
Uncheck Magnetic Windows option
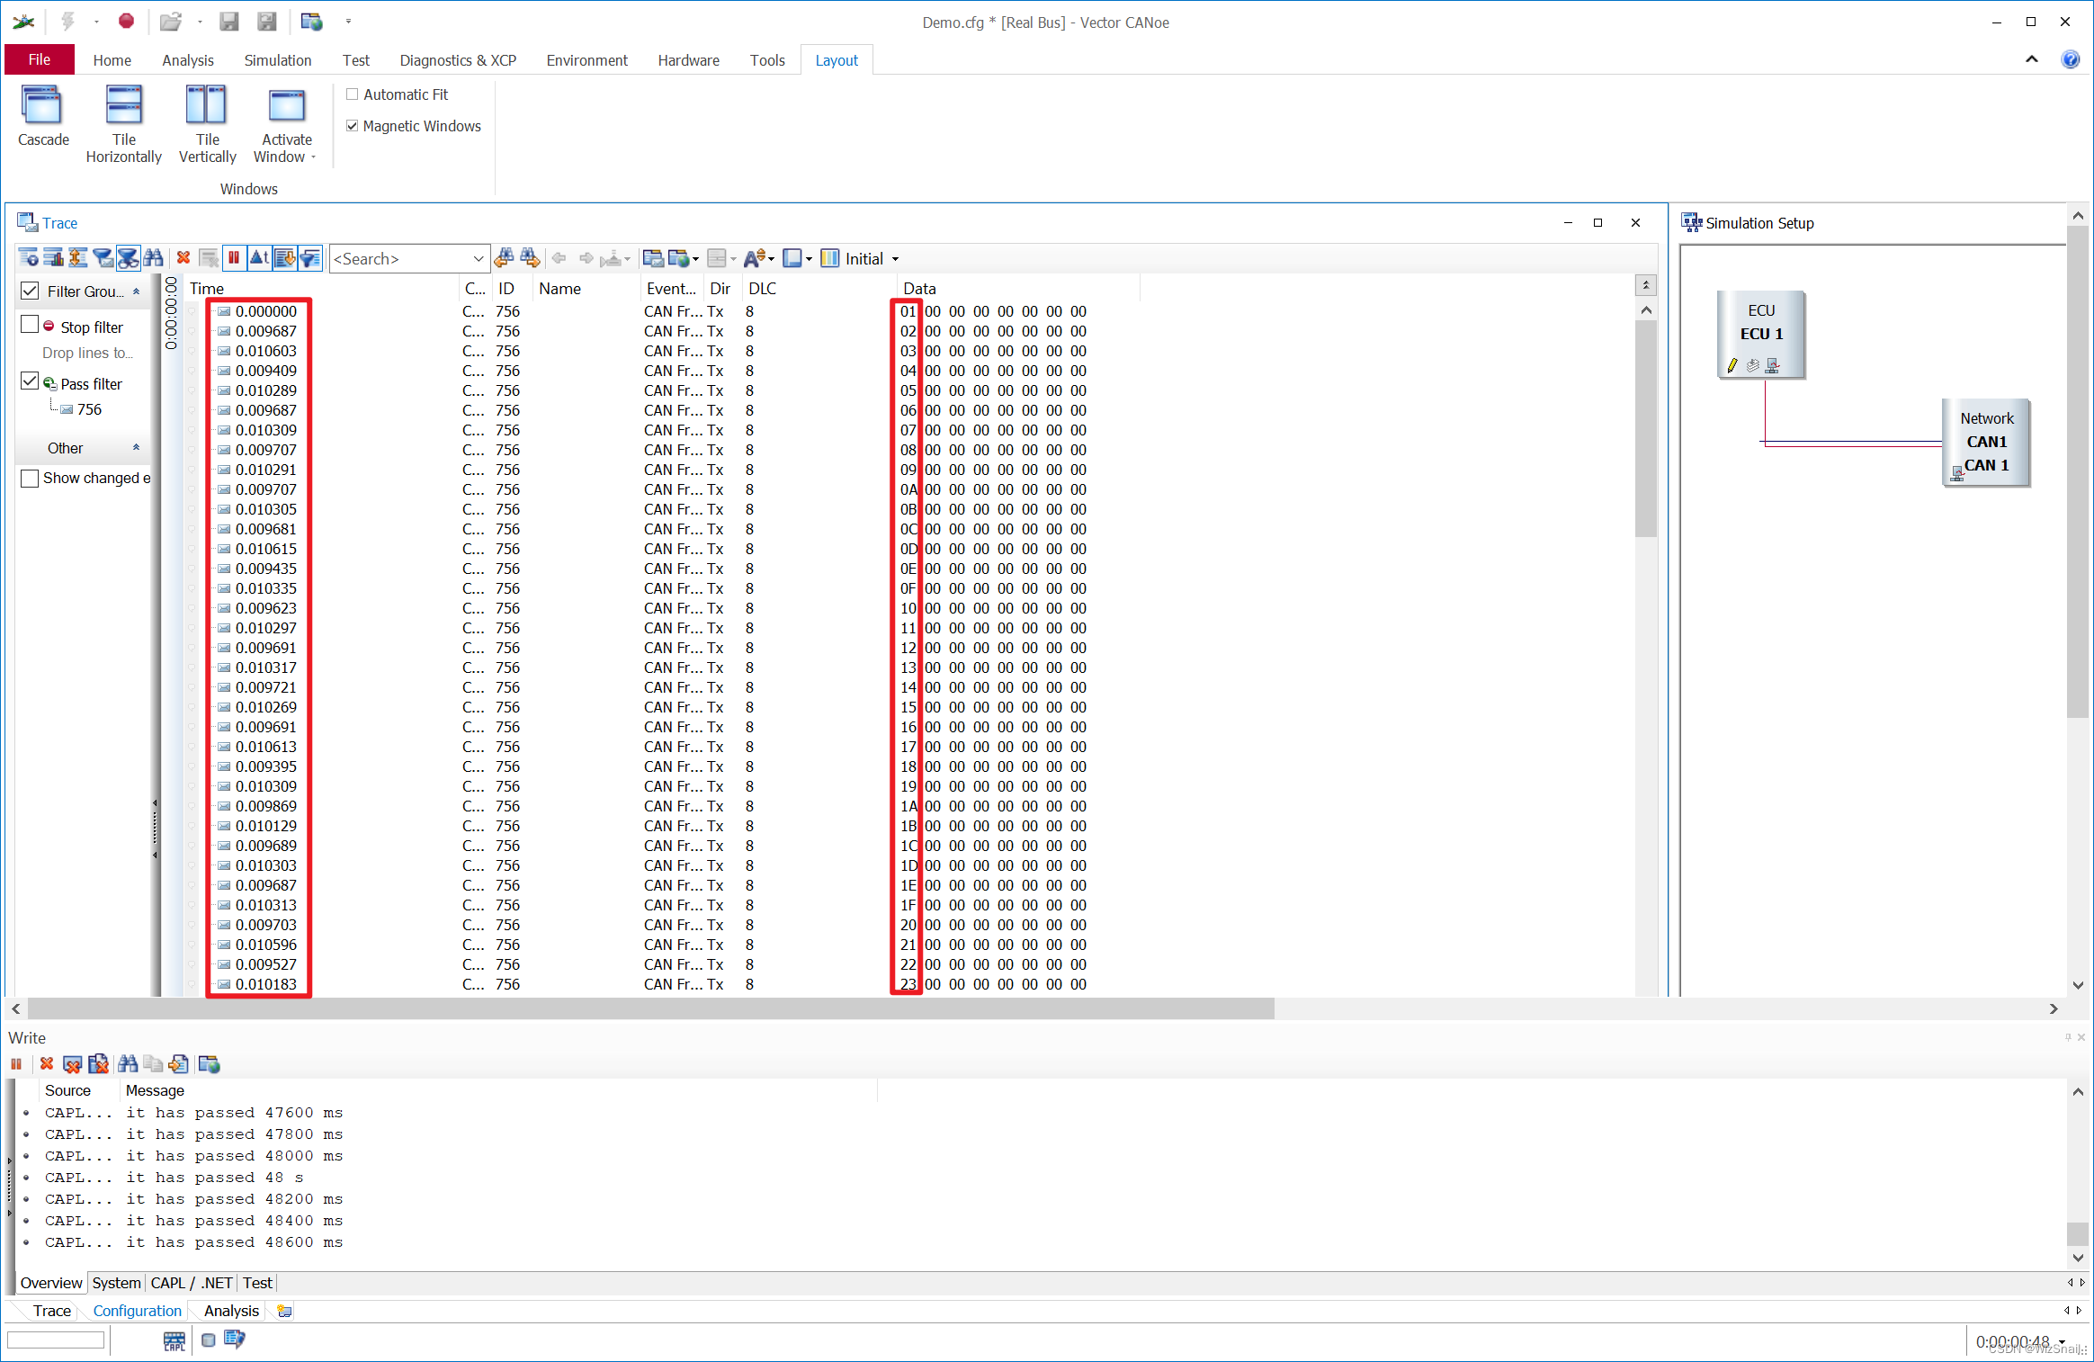tap(353, 126)
